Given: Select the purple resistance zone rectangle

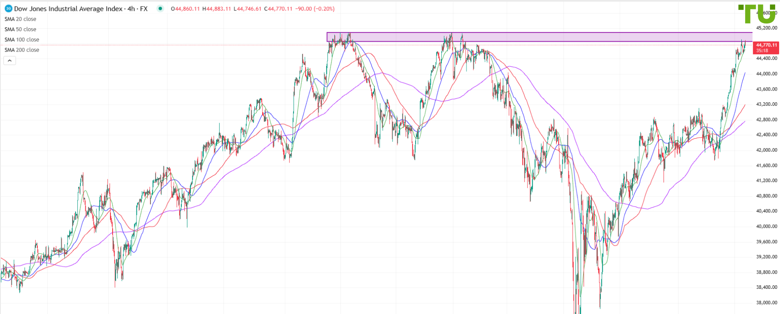Looking at the screenshot, I should [x=540, y=37].
